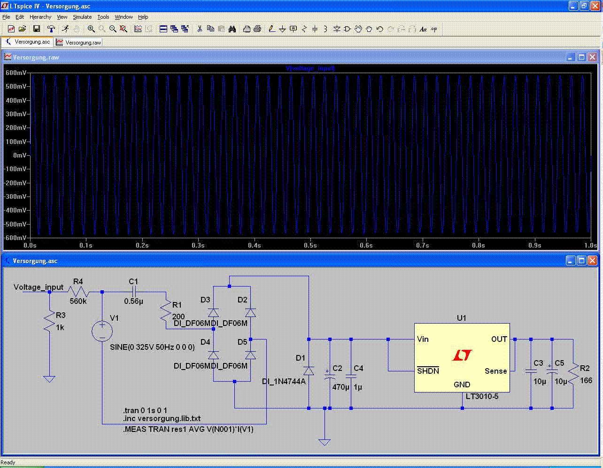Switch to the Versorgung.raw tab

tap(78, 42)
